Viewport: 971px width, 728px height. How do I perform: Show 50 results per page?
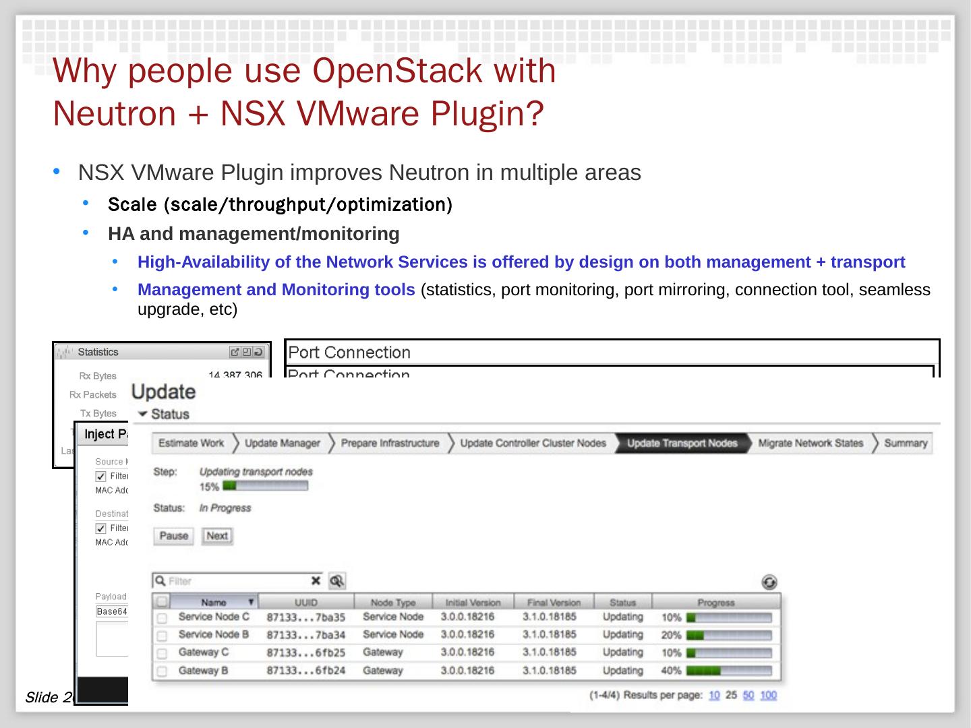(748, 695)
